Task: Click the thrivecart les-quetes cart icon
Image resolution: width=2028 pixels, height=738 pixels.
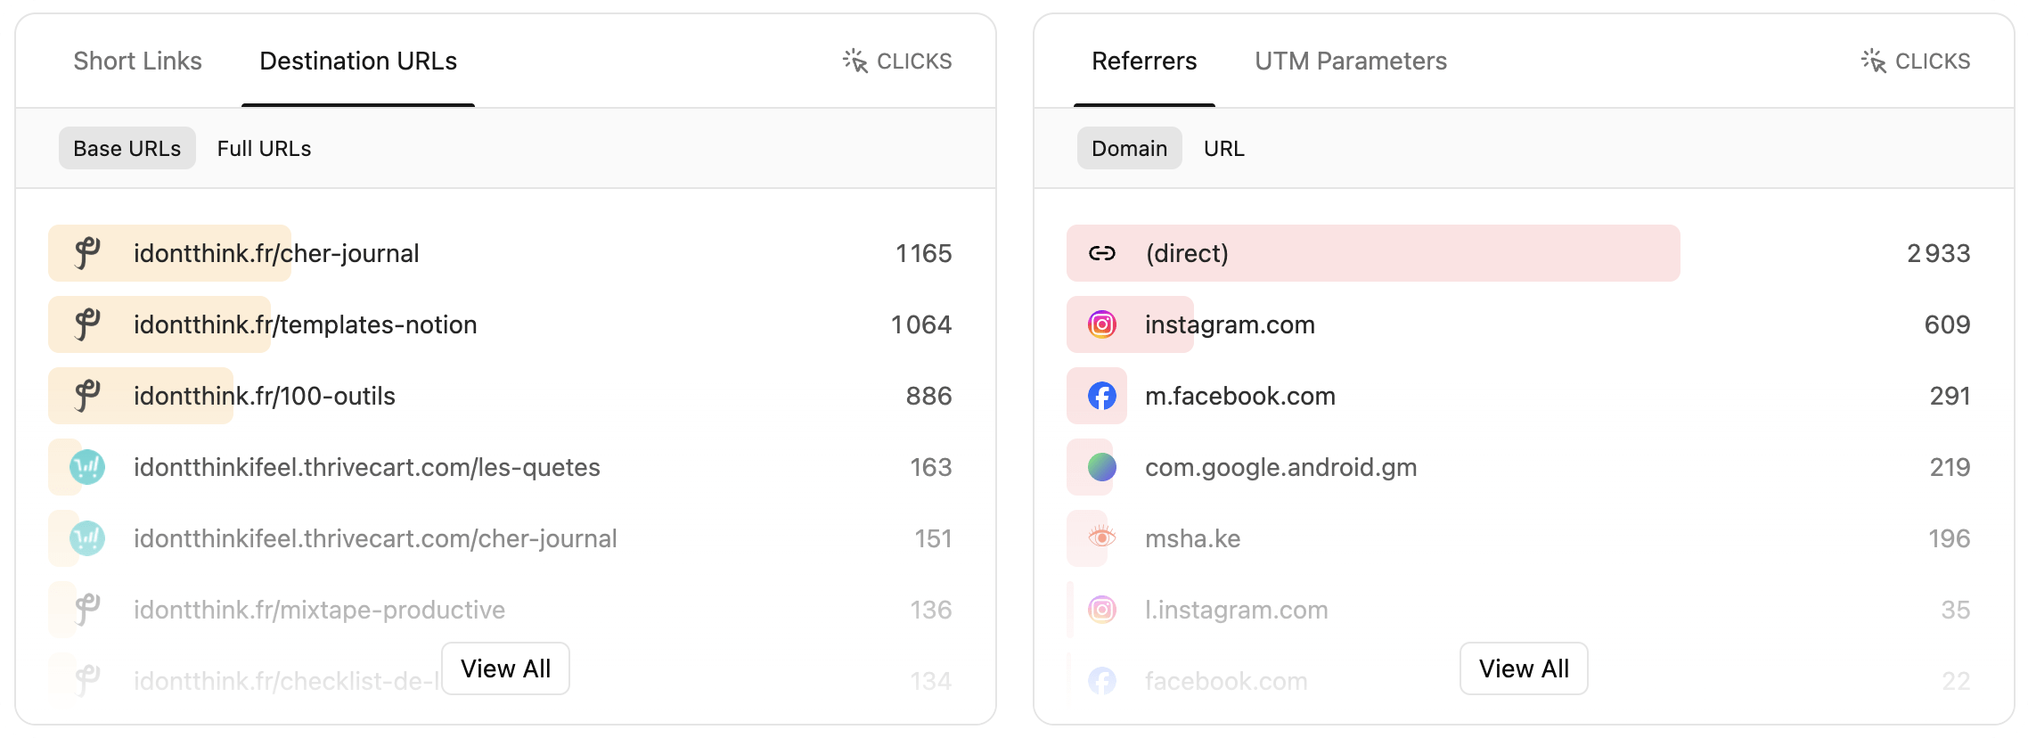Action: tap(87, 467)
